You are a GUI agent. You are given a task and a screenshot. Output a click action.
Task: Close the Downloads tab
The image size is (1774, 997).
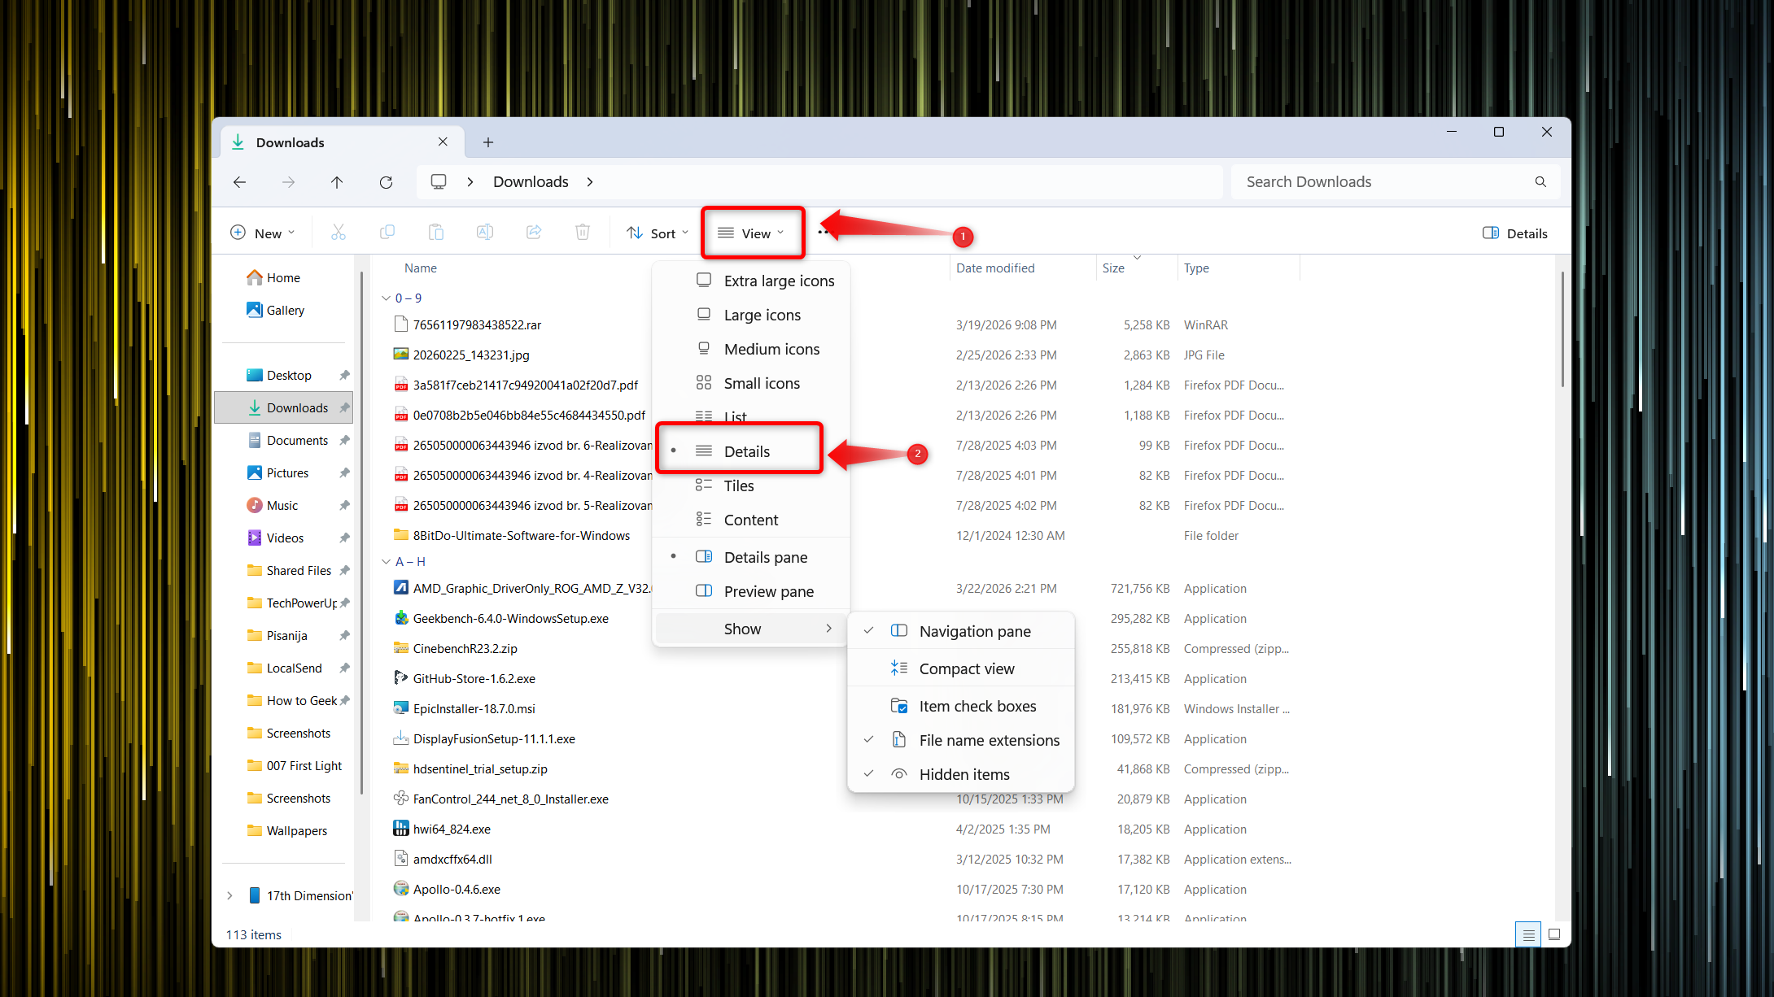pos(443,141)
